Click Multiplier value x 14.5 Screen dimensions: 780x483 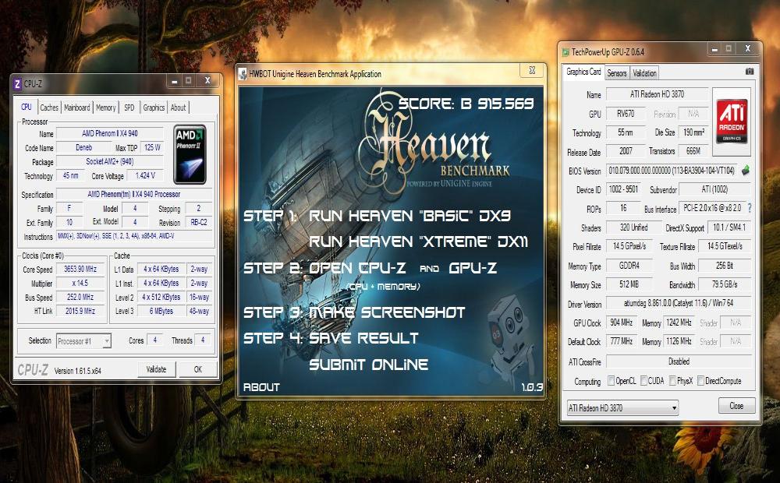point(80,283)
